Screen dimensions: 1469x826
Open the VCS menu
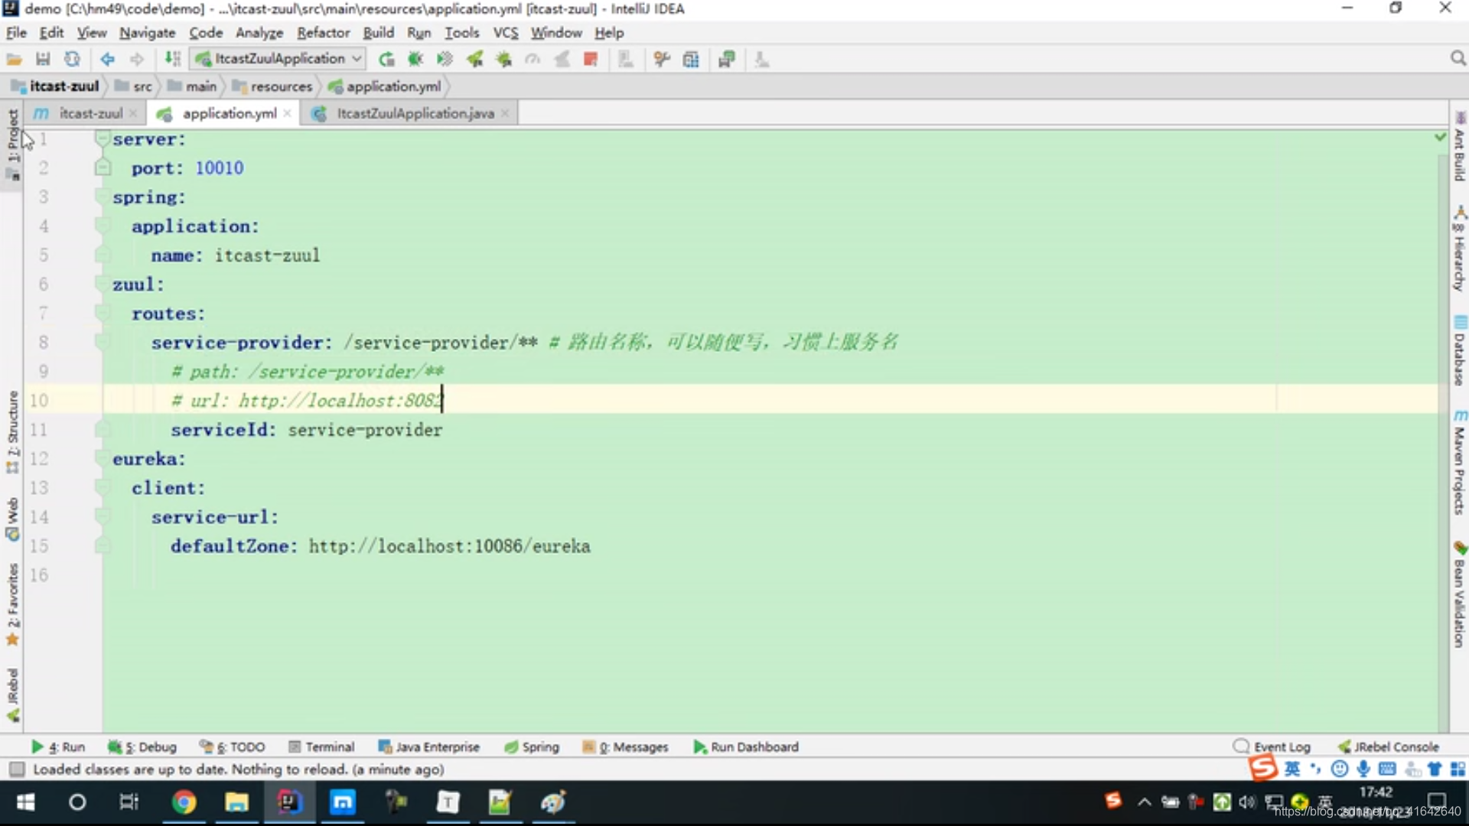(x=505, y=33)
